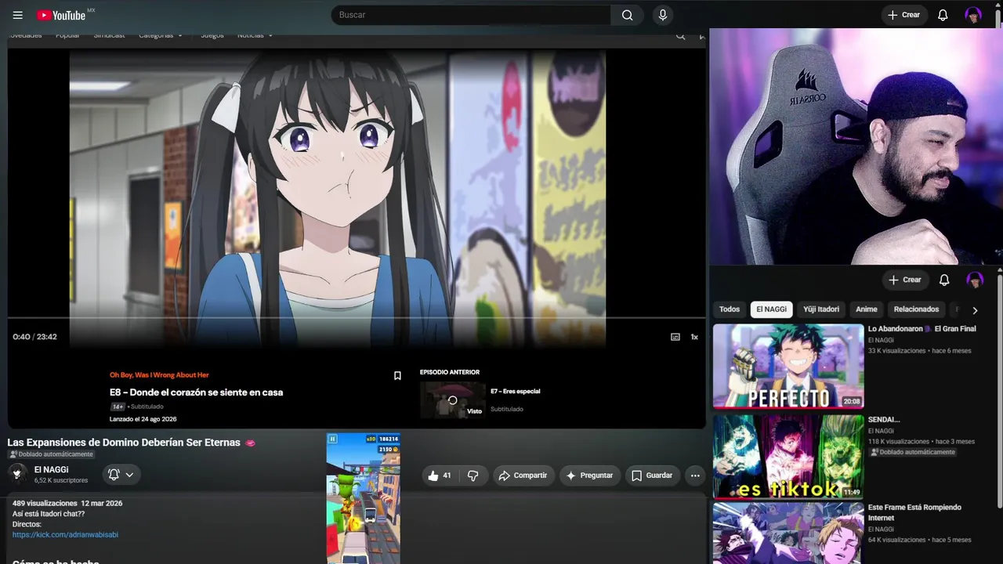Open the "es tiktok" video thumbnail
The height and width of the screenshot is (564, 1003).
pos(788,457)
